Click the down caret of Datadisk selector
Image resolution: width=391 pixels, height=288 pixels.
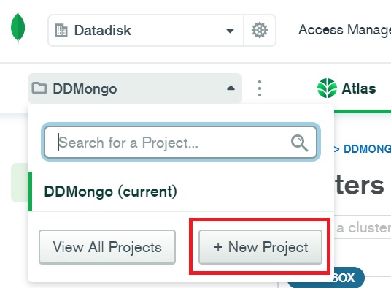(230, 31)
